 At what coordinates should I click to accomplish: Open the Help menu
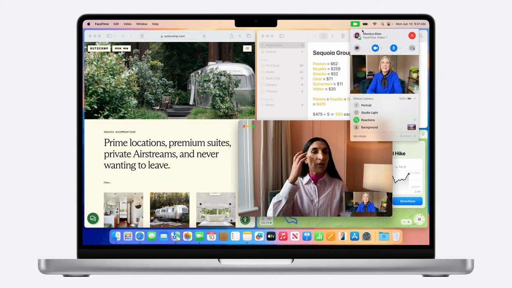(155, 24)
